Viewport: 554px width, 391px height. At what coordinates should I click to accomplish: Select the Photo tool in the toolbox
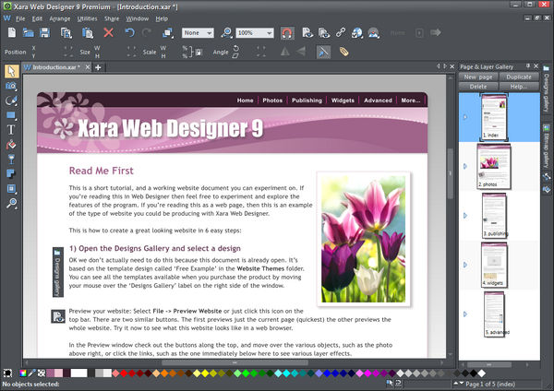pyautogui.click(x=11, y=85)
